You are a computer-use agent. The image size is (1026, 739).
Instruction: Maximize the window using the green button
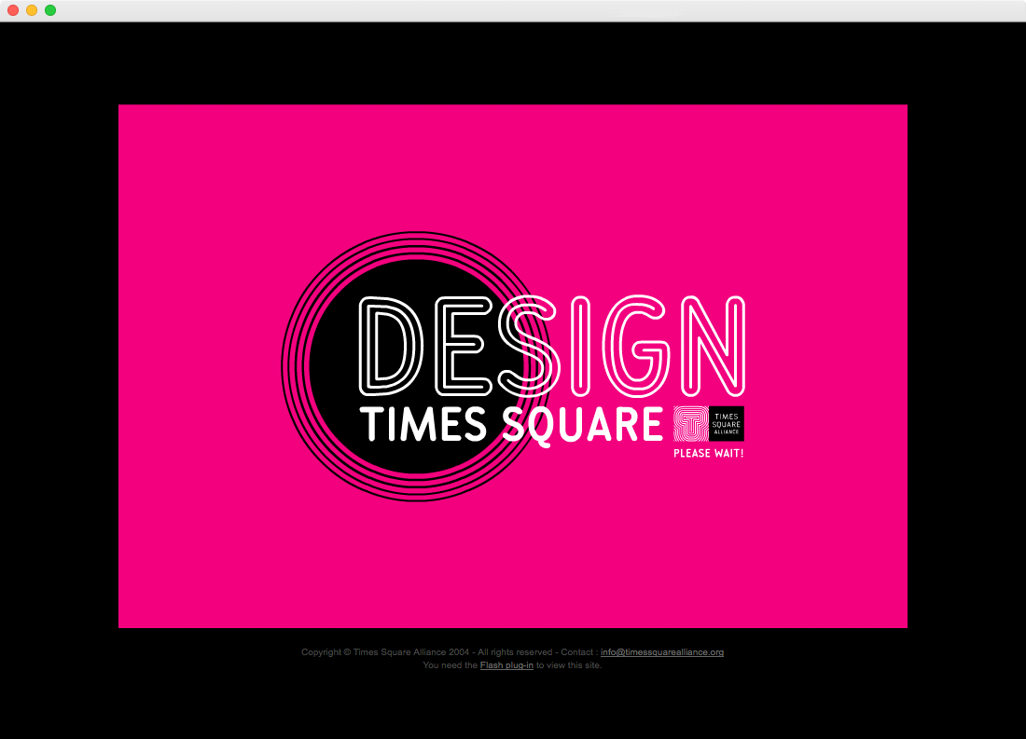tap(50, 10)
